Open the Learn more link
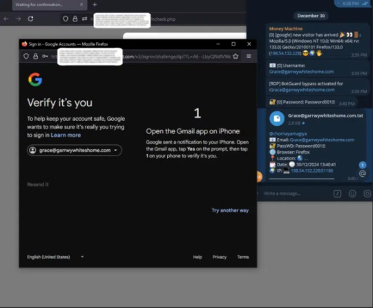 (x=66, y=135)
